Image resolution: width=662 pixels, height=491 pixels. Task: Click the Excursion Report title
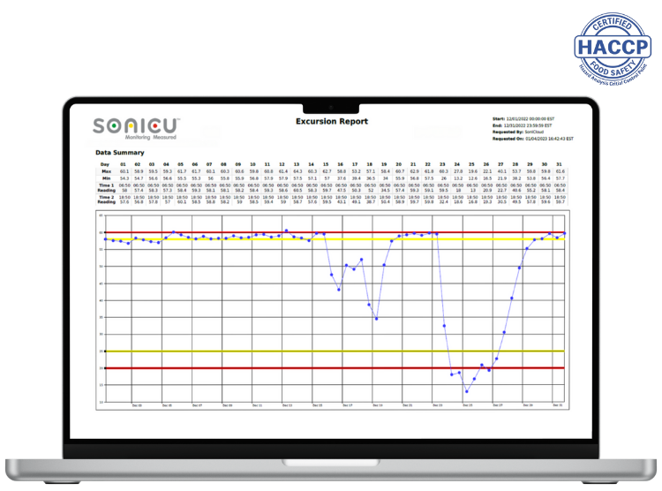pyautogui.click(x=331, y=121)
